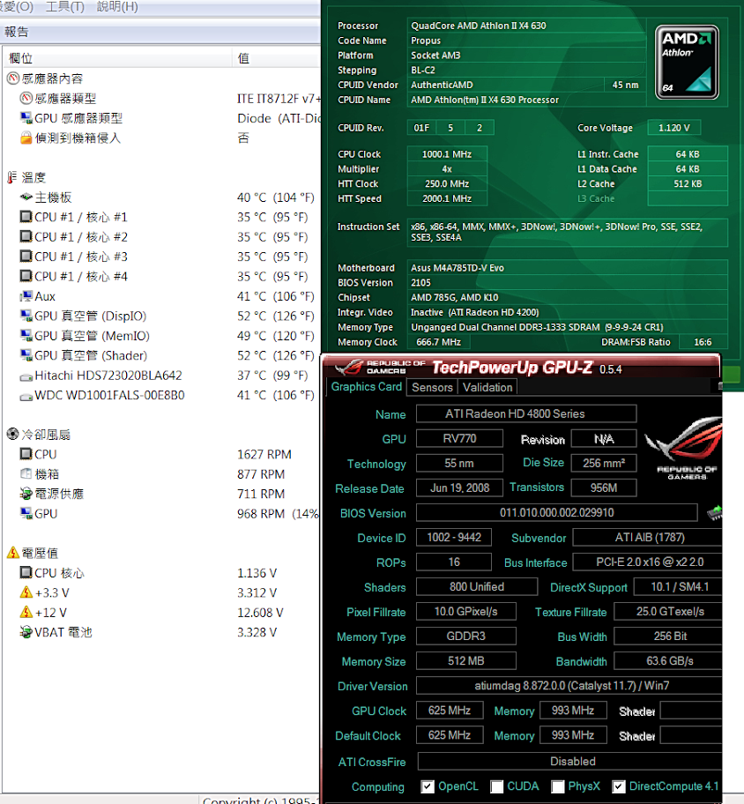Click the Memory Type GDDR3 field
The height and width of the screenshot is (804, 744).
tap(466, 636)
